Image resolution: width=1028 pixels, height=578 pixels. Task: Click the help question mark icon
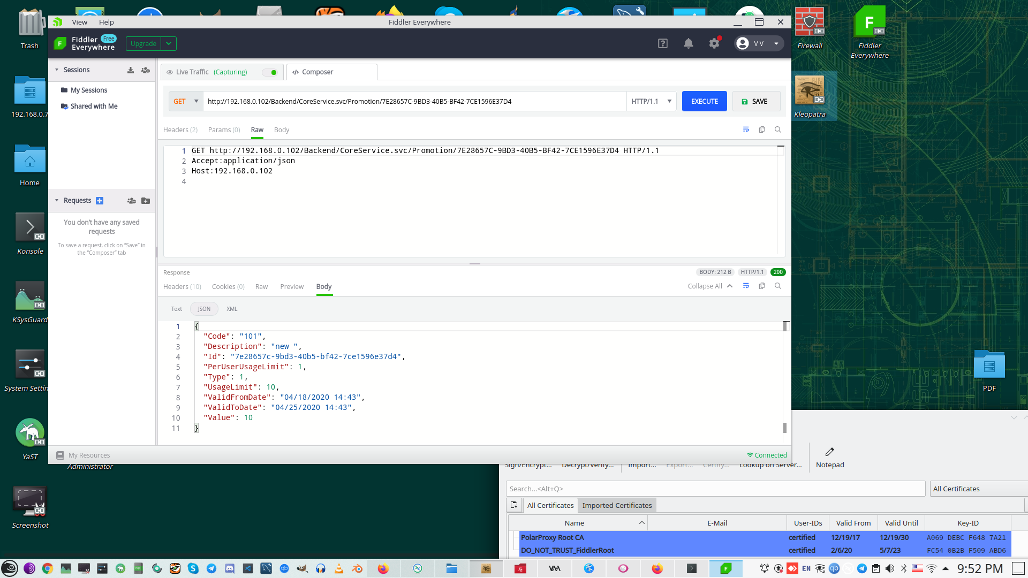[663, 44]
